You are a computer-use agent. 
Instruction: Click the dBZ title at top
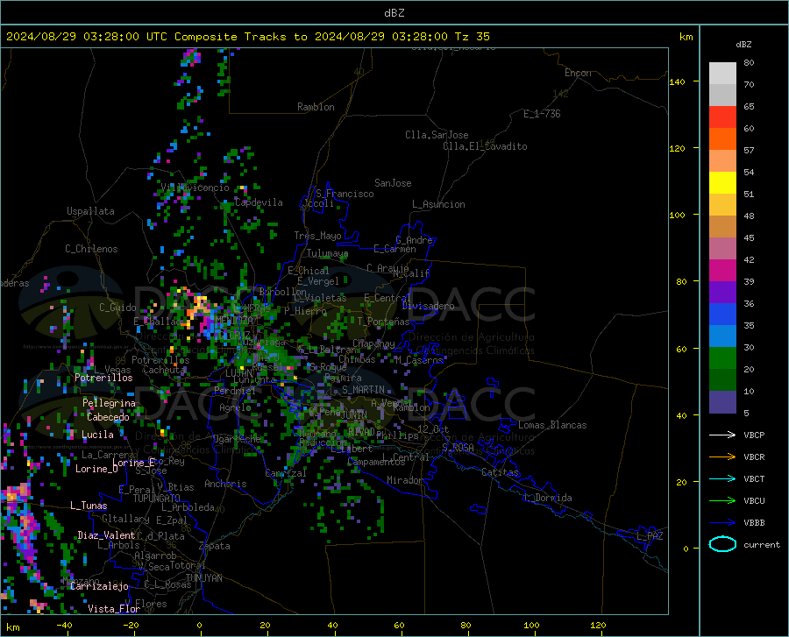pos(394,13)
